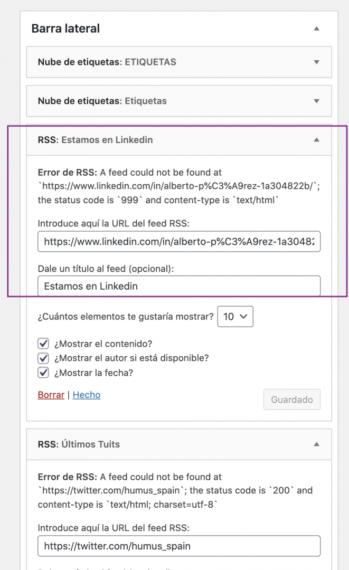Click the Twitter RSS feed URL field
The image size is (349, 570).
click(x=179, y=546)
